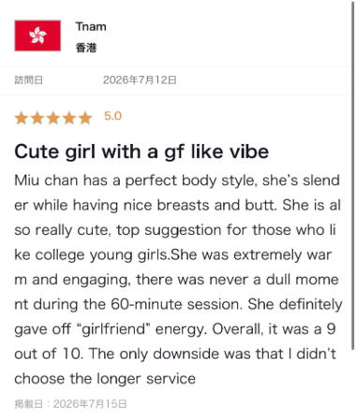Click the fifth rating star
Viewport: 356px width, 419px height.
pyautogui.click(x=85, y=118)
